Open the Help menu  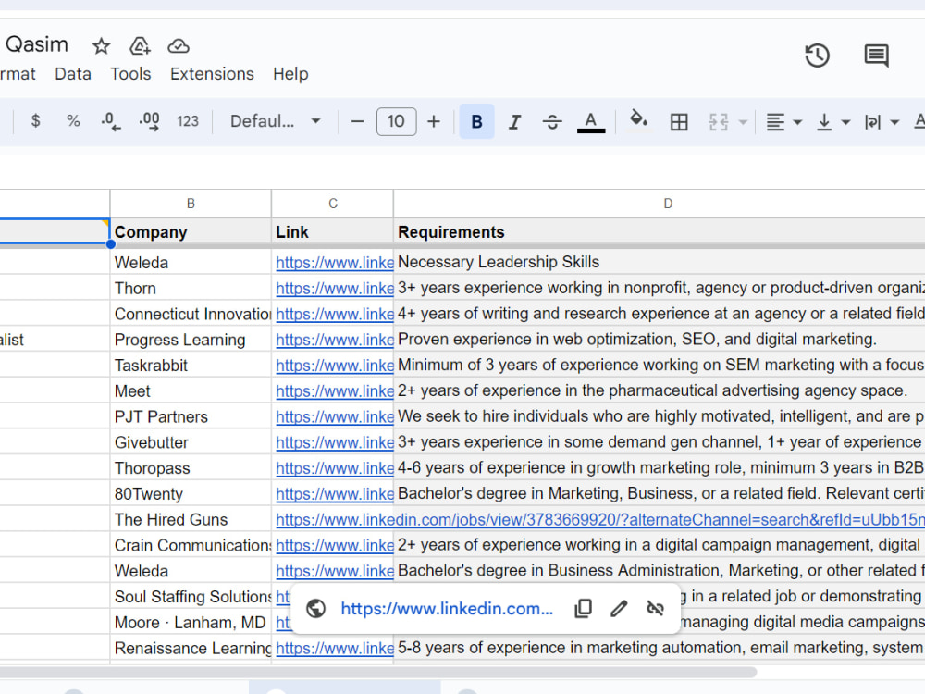pos(290,74)
